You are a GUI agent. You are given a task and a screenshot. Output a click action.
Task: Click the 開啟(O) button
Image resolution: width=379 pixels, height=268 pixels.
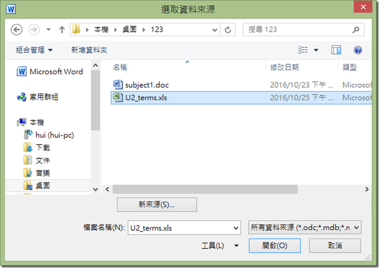[x=275, y=246]
